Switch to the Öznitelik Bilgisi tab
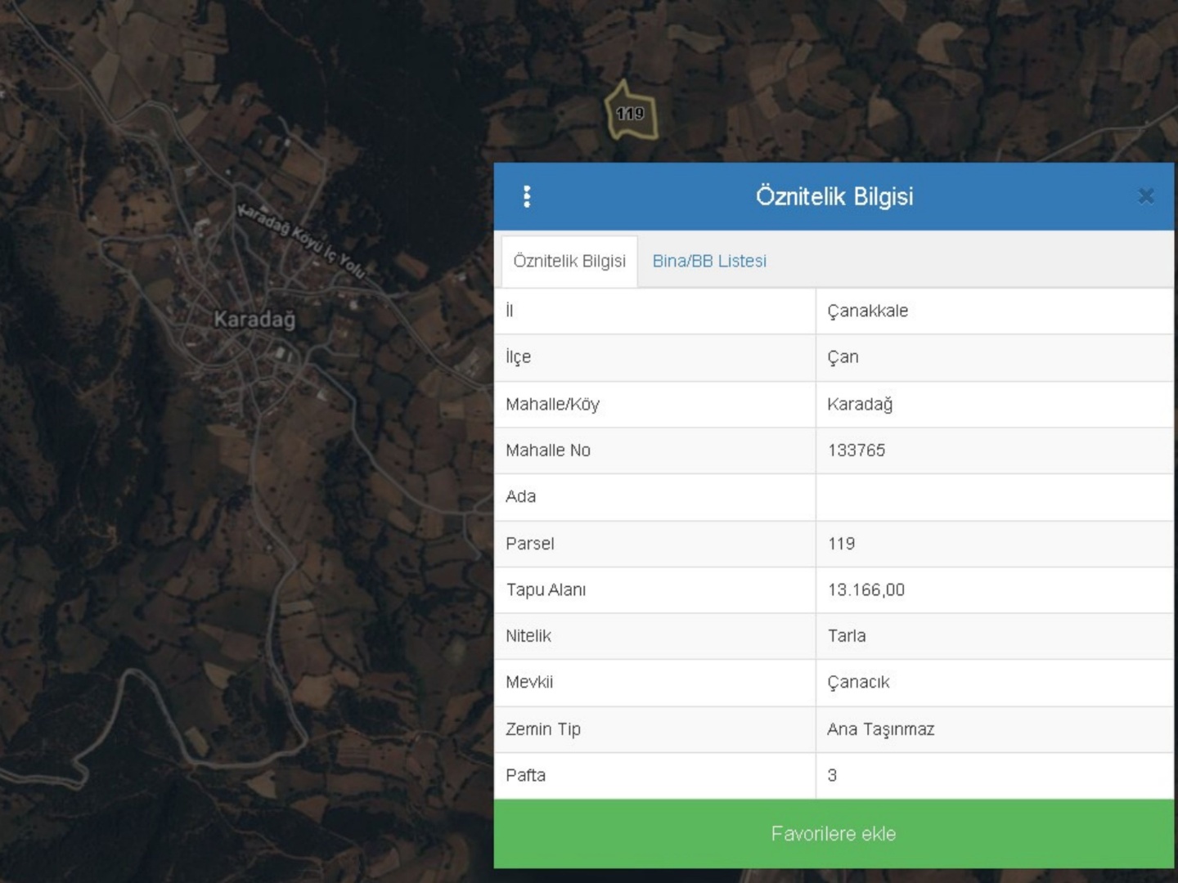Screen dimensions: 1178x883 569,262
